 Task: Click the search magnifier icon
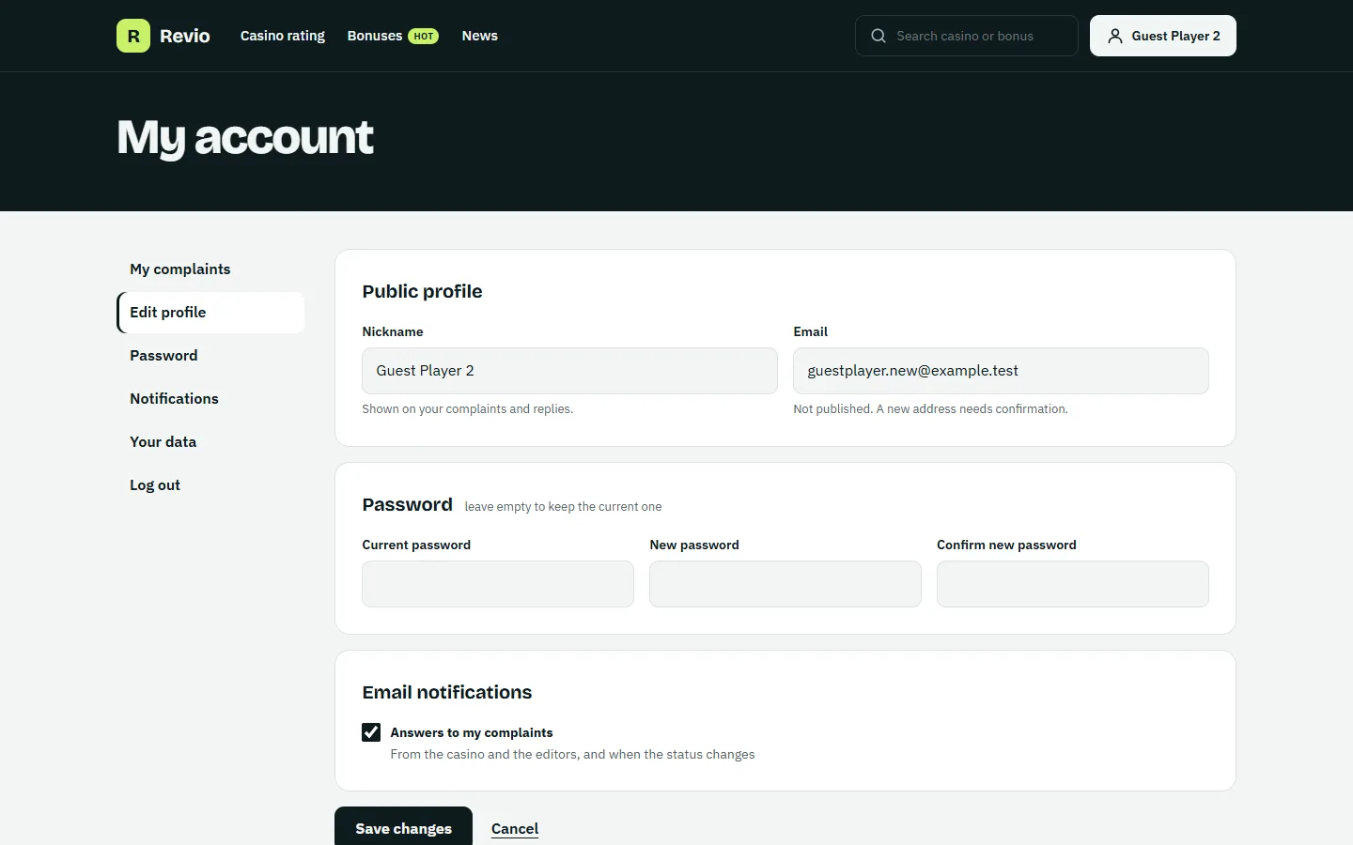879,36
